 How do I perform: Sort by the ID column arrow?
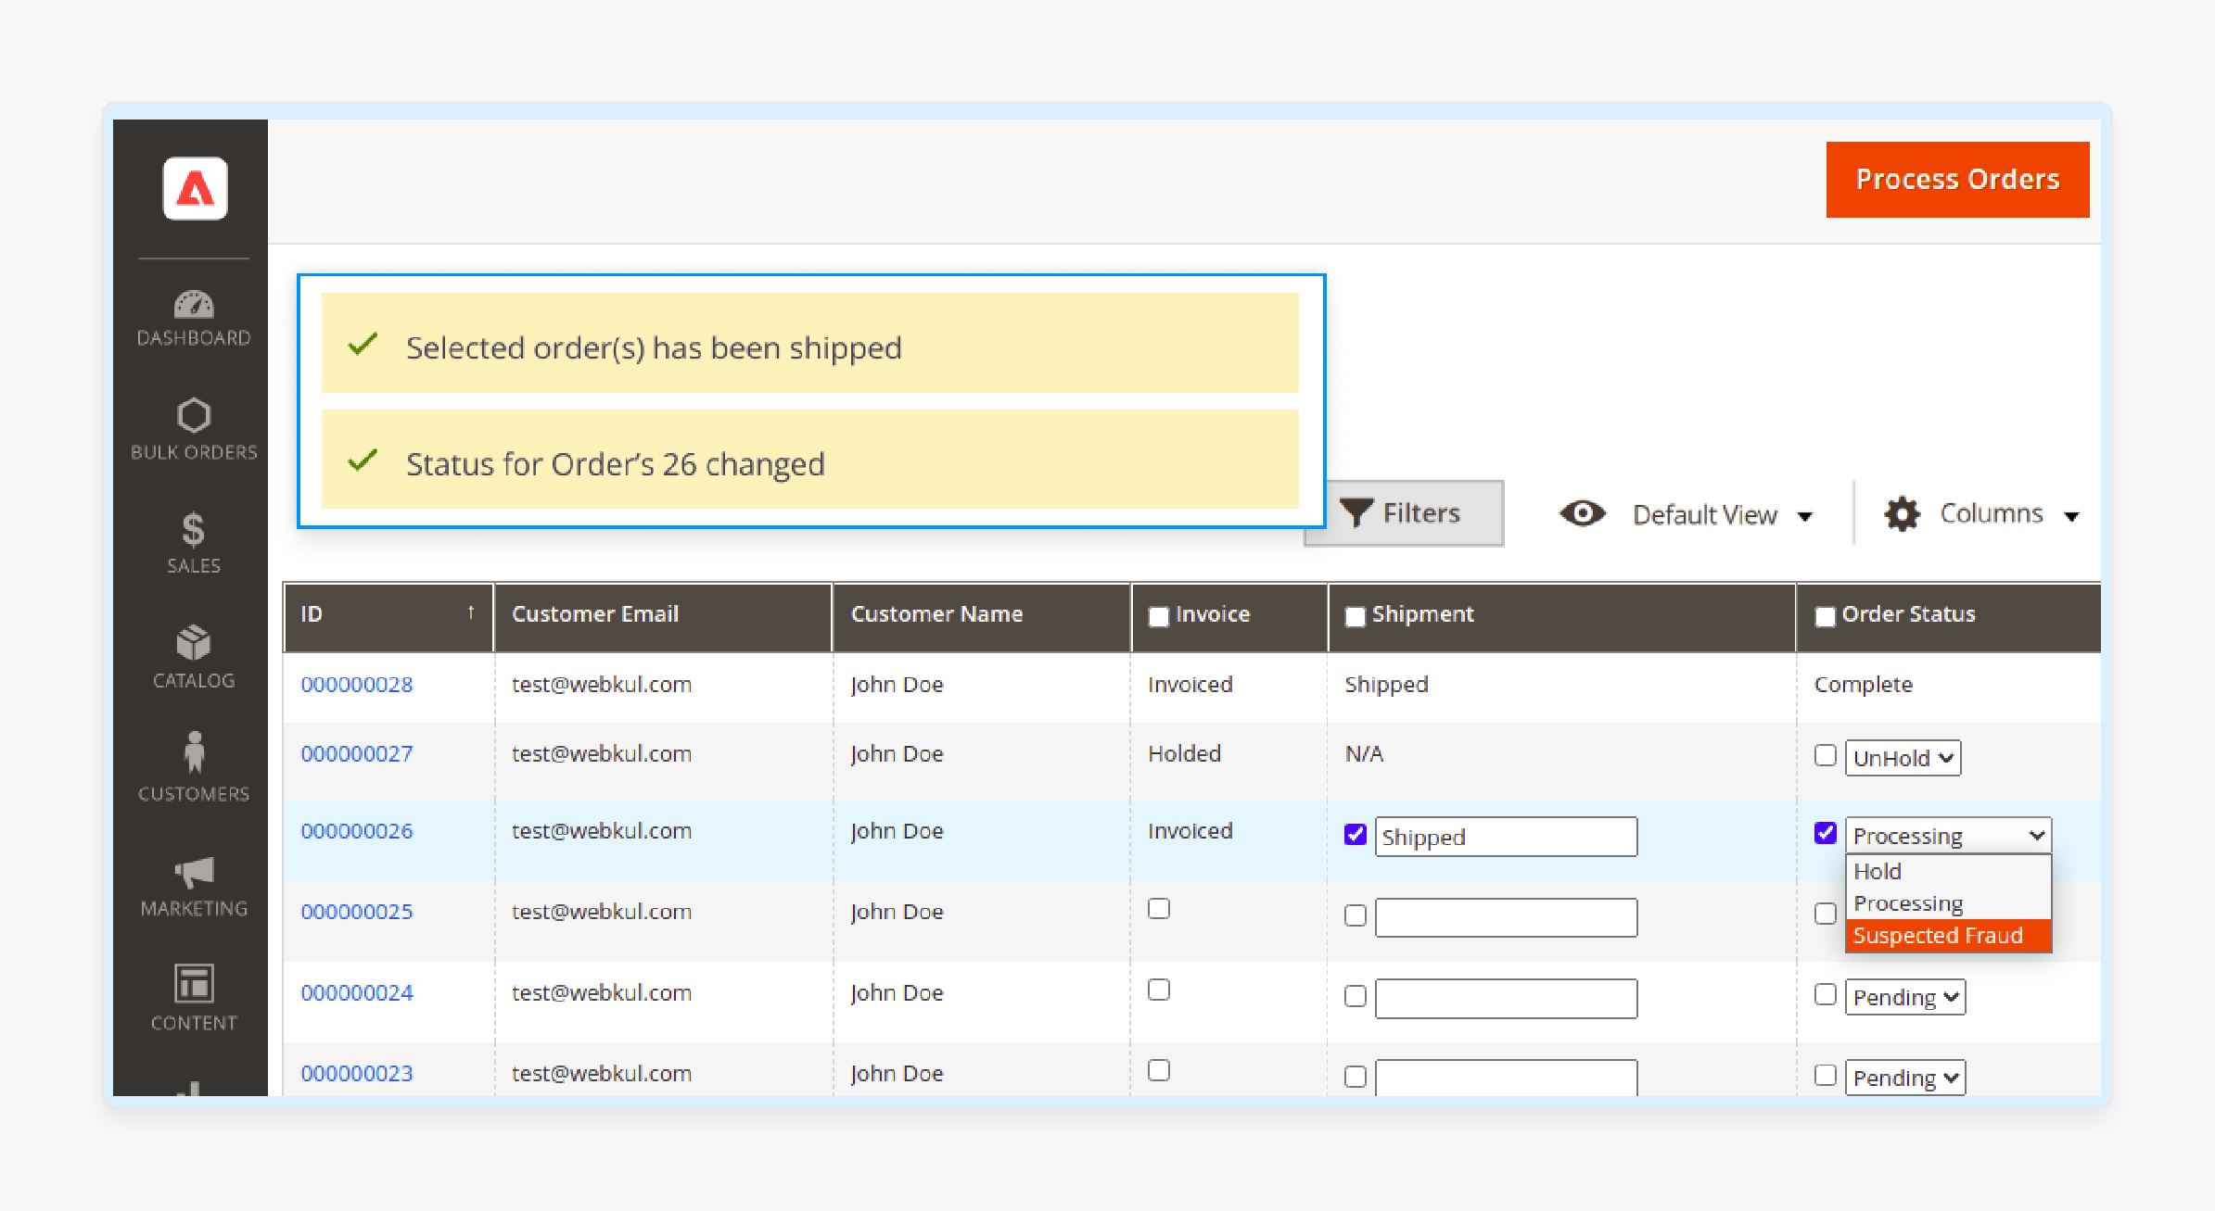[x=471, y=612]
